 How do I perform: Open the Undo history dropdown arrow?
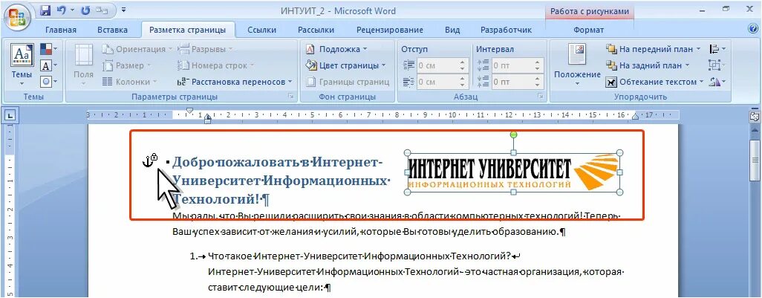pos(72,10)
